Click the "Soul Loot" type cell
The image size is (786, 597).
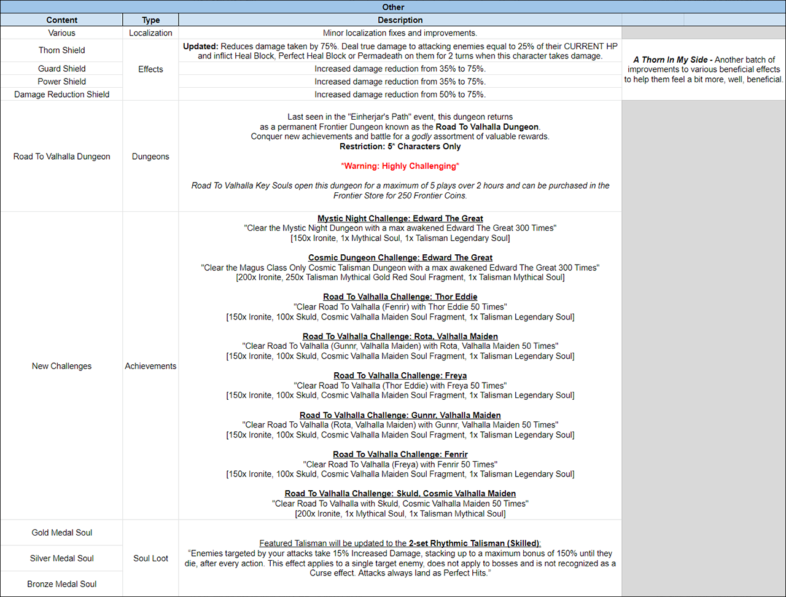[150, 558]
